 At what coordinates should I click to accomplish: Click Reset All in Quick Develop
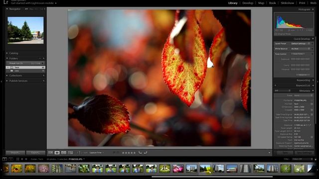coord(303,75)
